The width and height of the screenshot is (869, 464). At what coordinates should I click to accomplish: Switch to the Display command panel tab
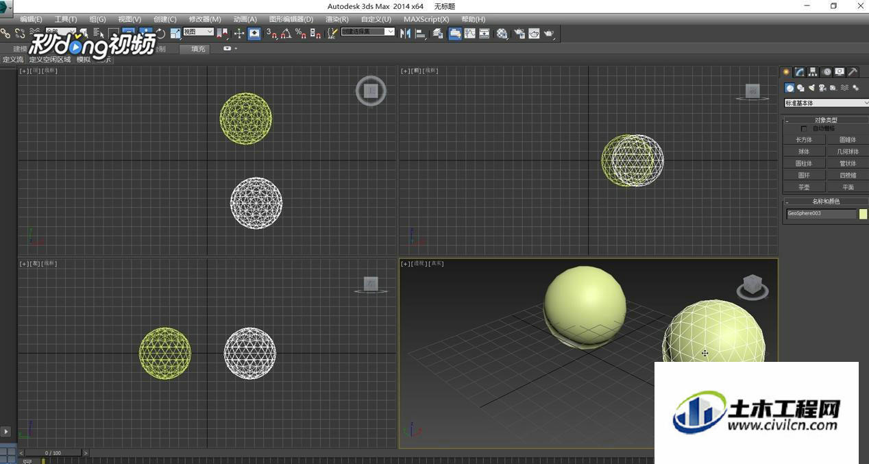pos(840,72)
